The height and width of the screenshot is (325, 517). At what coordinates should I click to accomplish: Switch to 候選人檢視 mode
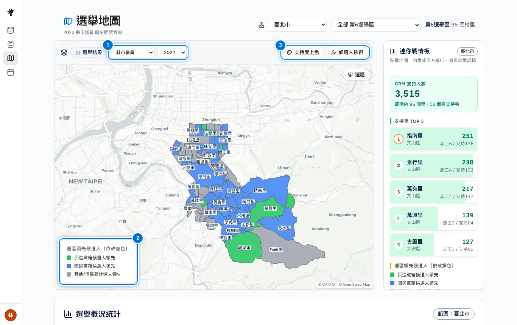point(347,53)
